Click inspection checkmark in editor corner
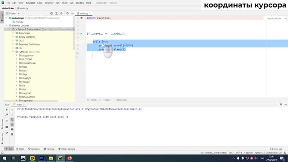This screenshot has height=162, width=288. 286,18
